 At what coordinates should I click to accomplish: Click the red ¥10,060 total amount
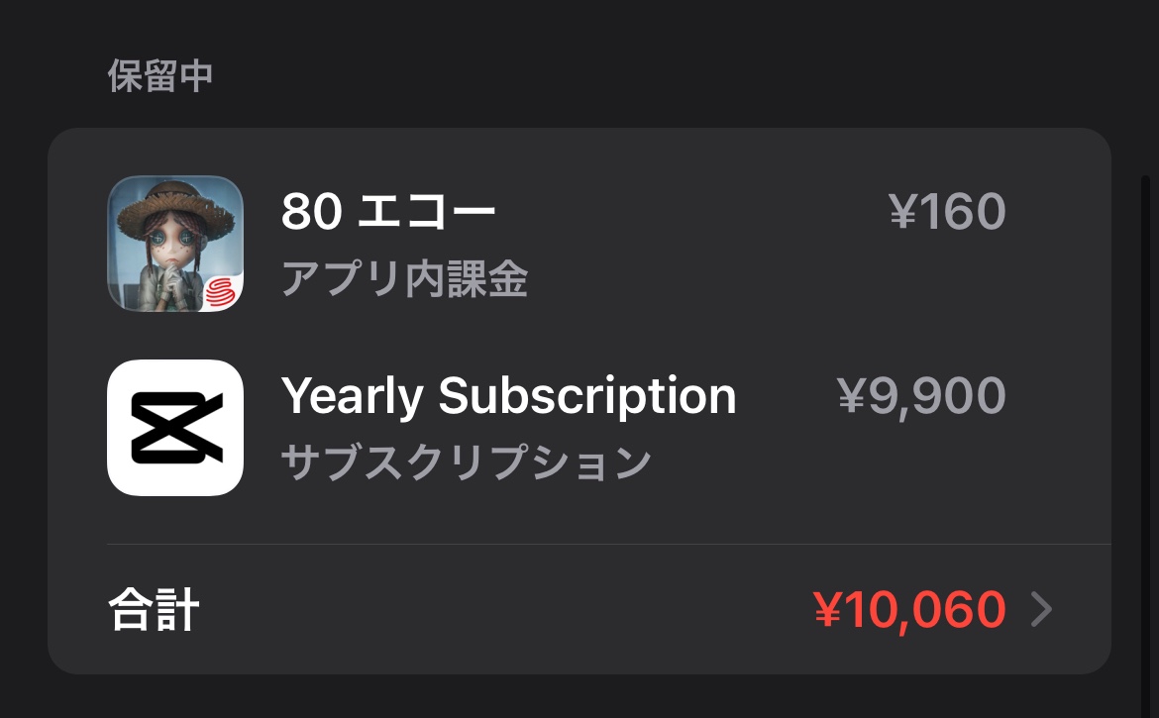(909, 610)
